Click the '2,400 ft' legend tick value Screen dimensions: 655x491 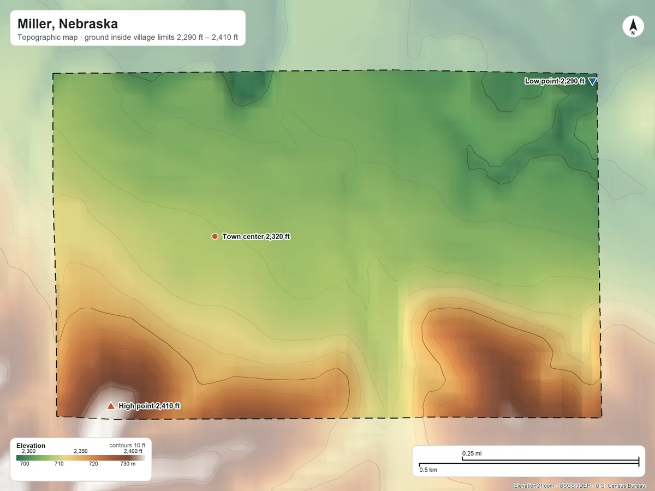[x=133, y=451]
